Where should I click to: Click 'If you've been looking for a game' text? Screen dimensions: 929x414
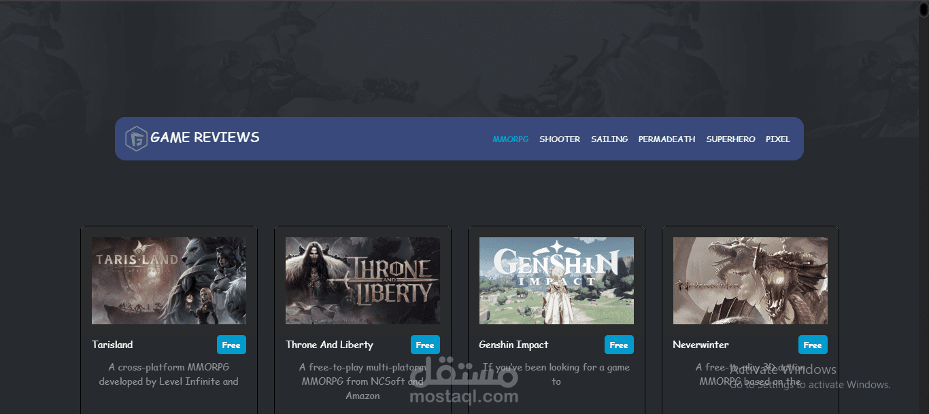556,375
